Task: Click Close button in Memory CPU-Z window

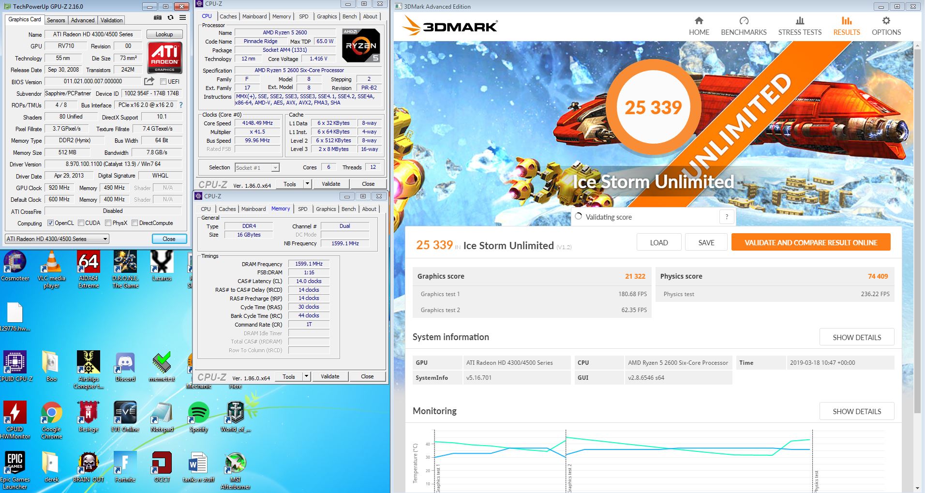Action: pyautogui.click(x=367, y=376)
